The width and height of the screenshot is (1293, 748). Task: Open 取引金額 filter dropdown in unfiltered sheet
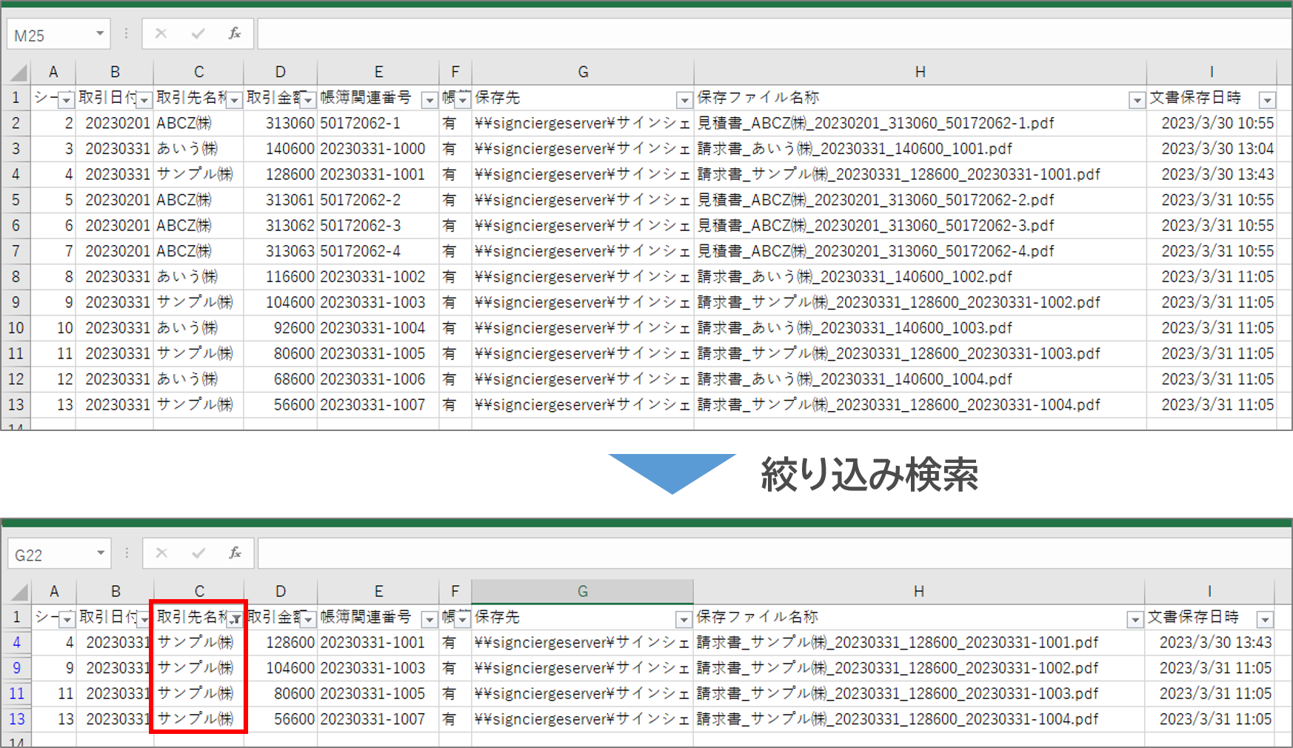308,100
